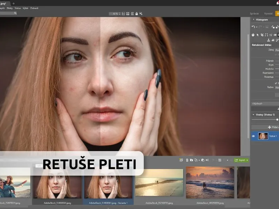Open the Režim mode dropdown

tap(277, 87)
